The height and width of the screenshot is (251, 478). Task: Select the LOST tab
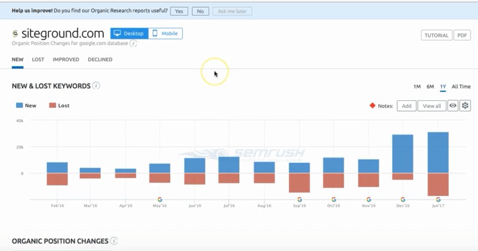tap(38, 59)
